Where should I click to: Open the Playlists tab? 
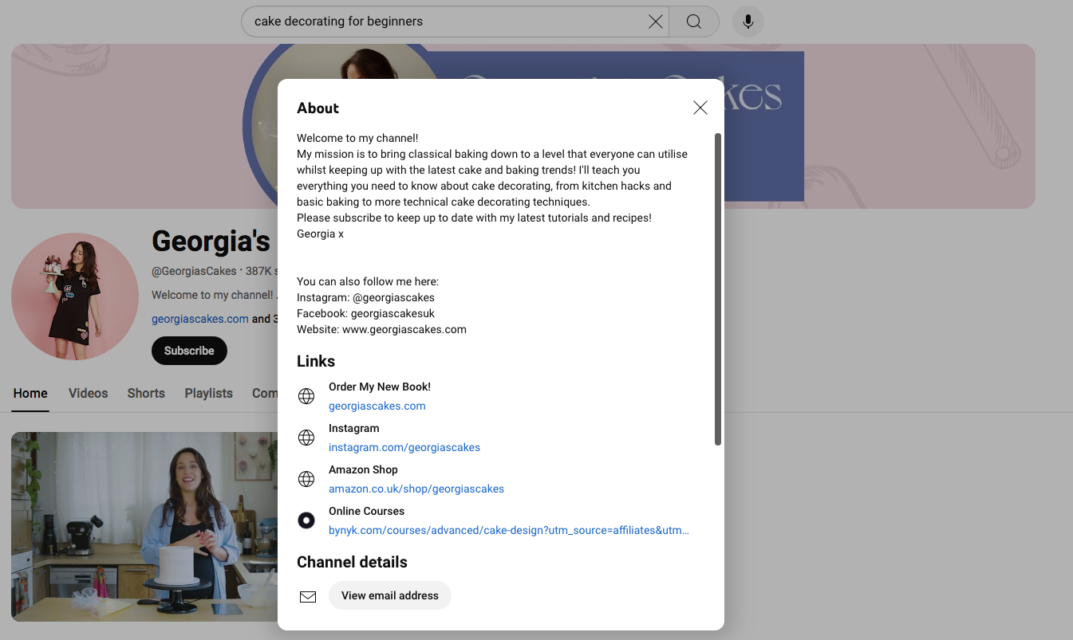pos(209,393)
